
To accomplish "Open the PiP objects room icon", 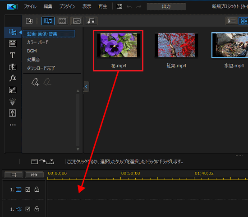I will point(13,90).
